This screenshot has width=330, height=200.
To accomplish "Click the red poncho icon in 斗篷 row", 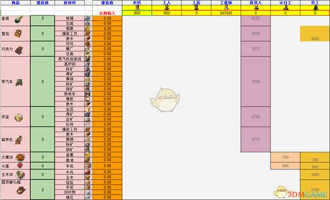I will coord(20,165).
